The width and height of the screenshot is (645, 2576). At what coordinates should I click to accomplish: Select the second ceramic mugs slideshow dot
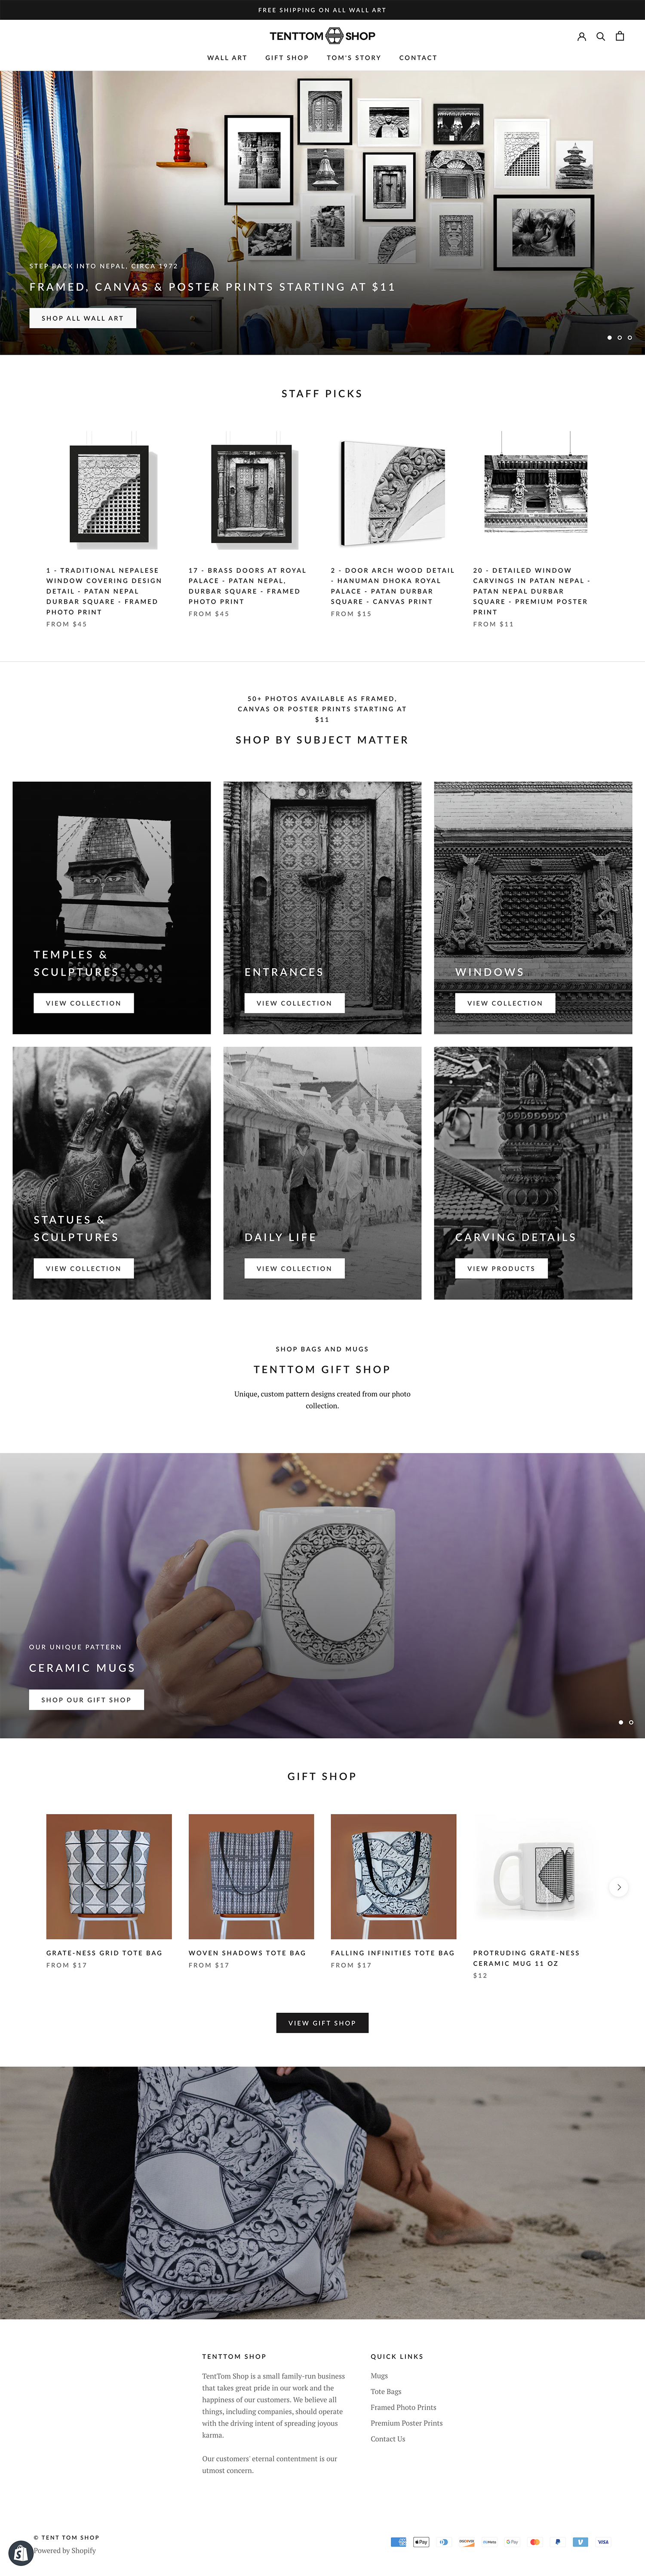point(631,1722)
